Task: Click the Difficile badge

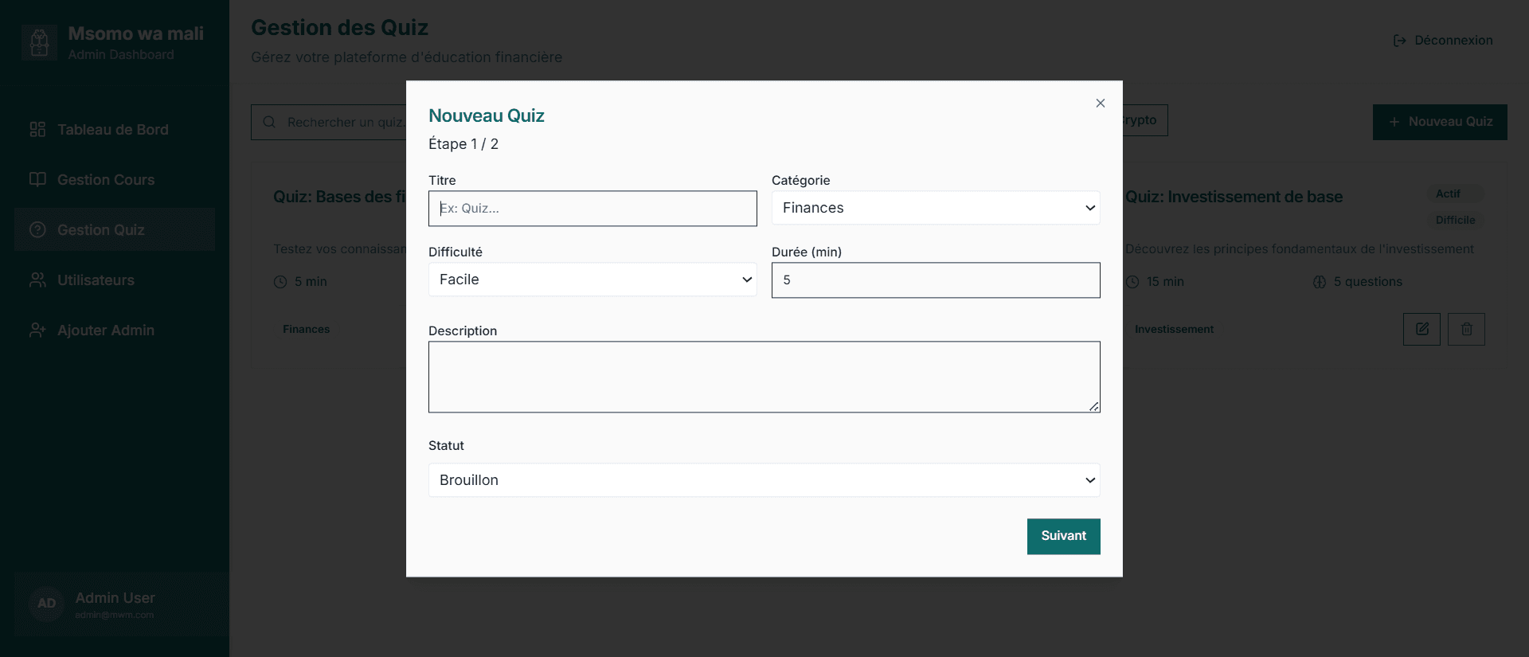Action: point(1455,220)
